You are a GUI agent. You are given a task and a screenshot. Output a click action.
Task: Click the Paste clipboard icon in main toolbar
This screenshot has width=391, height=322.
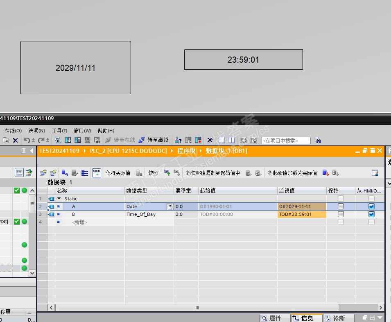5,140
